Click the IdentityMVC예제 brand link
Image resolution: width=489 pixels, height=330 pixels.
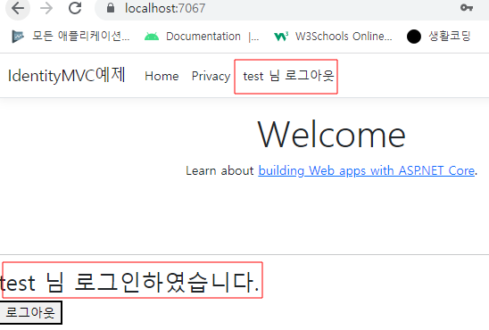(x=66, y=76)
